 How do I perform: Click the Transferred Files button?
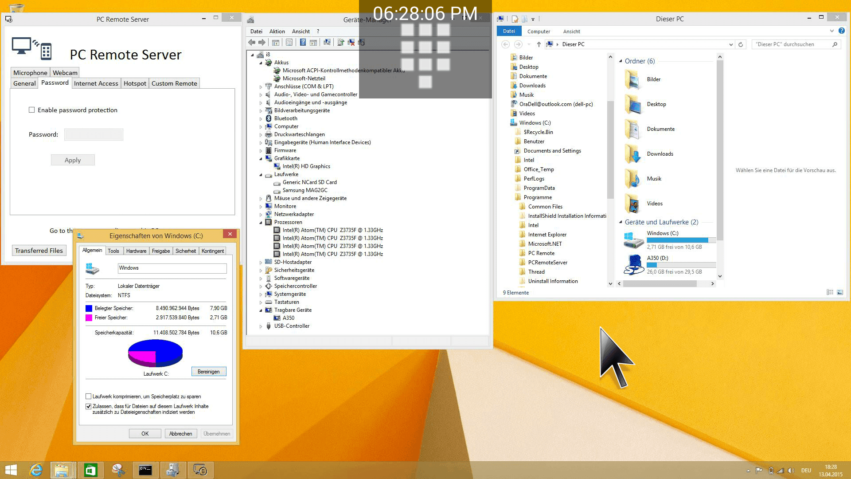click(39, 251)
